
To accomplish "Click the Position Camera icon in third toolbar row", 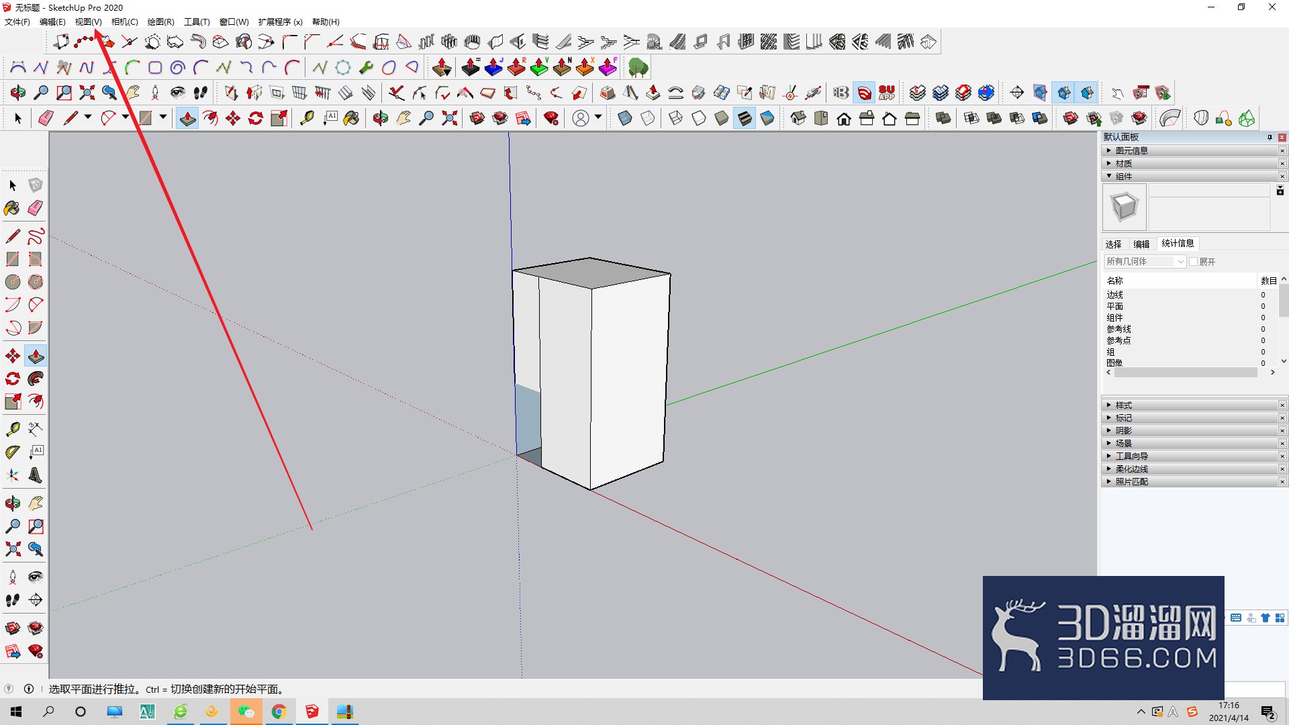I will (155, 93).
